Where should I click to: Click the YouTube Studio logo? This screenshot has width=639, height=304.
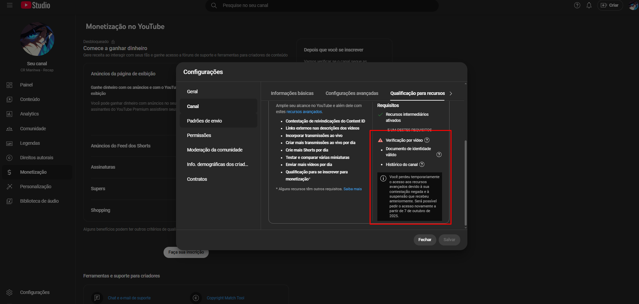point(36,5)
